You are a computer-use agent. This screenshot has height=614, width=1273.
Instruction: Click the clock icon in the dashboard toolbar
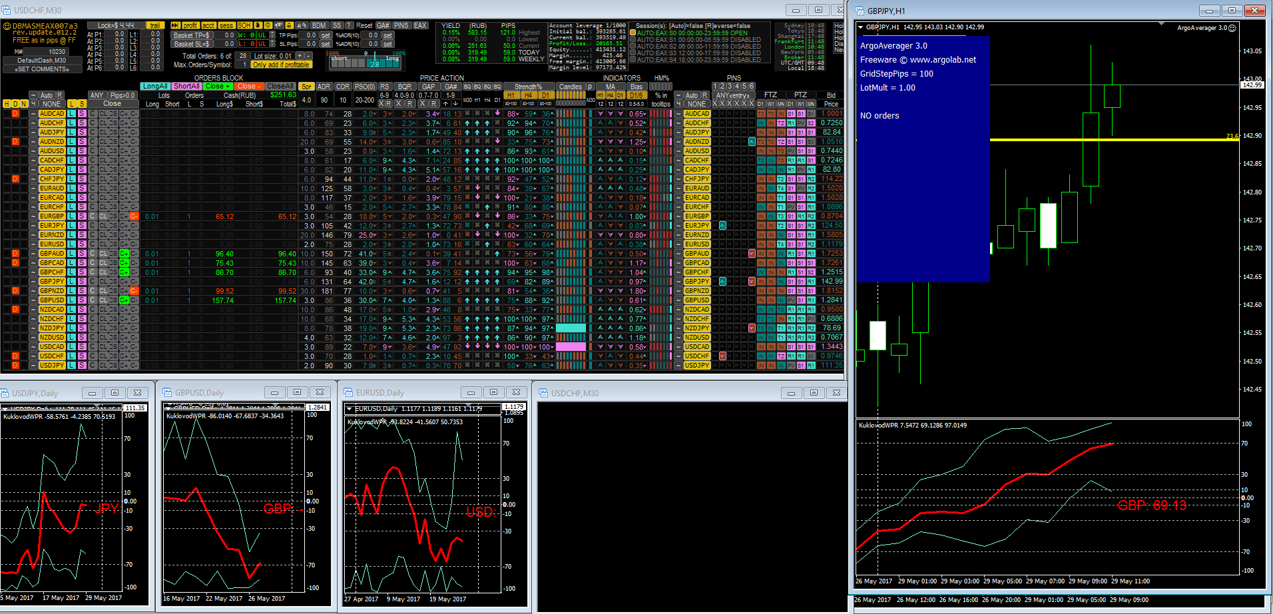[x=268, y=25]
